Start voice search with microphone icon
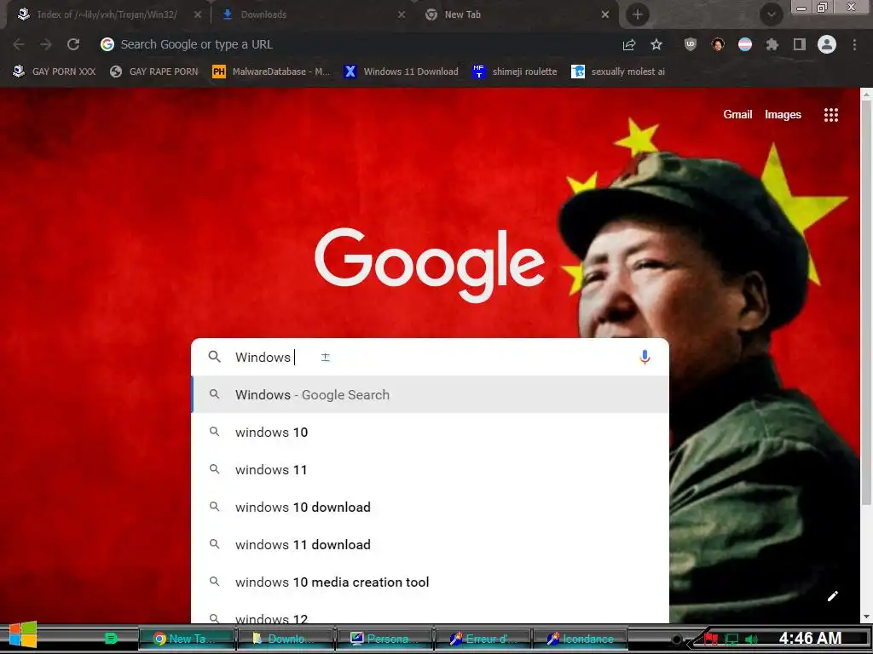Image resolution: width=873 pixels, height=654 pixels. (x=645, y=357)
